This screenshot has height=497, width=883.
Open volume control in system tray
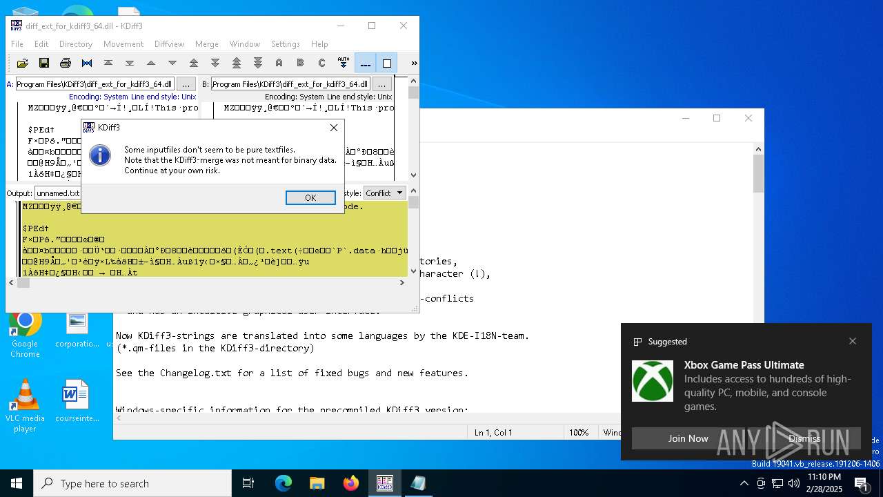click(x=794, y=483)
